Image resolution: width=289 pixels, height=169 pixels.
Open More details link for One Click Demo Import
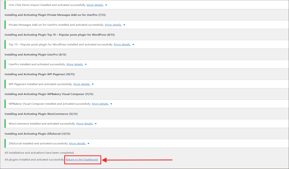pos(95,5)
